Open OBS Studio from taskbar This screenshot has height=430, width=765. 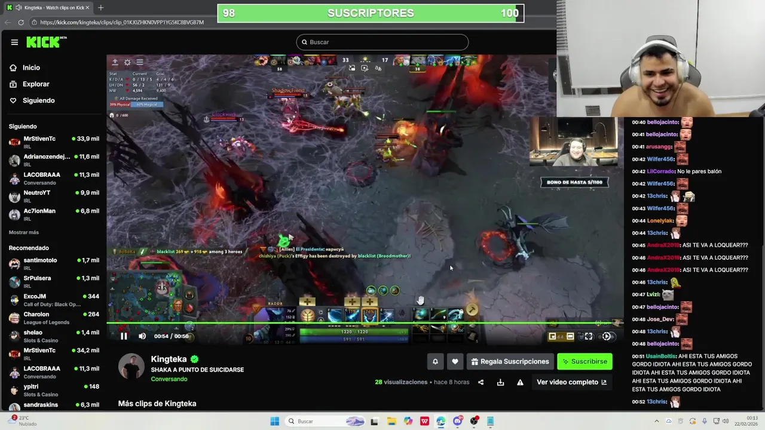click(474, 421)
